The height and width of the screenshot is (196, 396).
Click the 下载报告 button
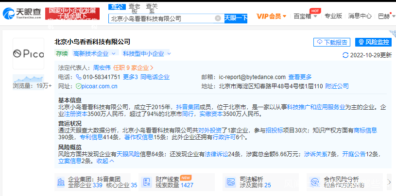(332, 42)
